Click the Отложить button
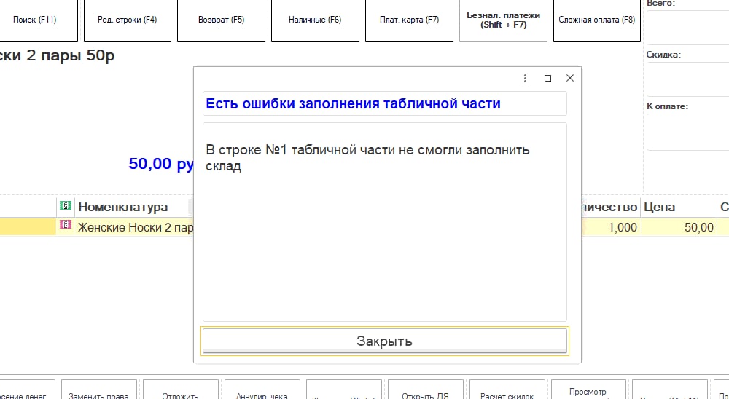 [x=180, y=390]
